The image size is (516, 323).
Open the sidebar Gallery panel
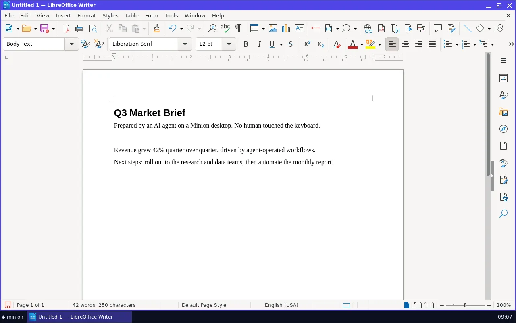[503, 112]
